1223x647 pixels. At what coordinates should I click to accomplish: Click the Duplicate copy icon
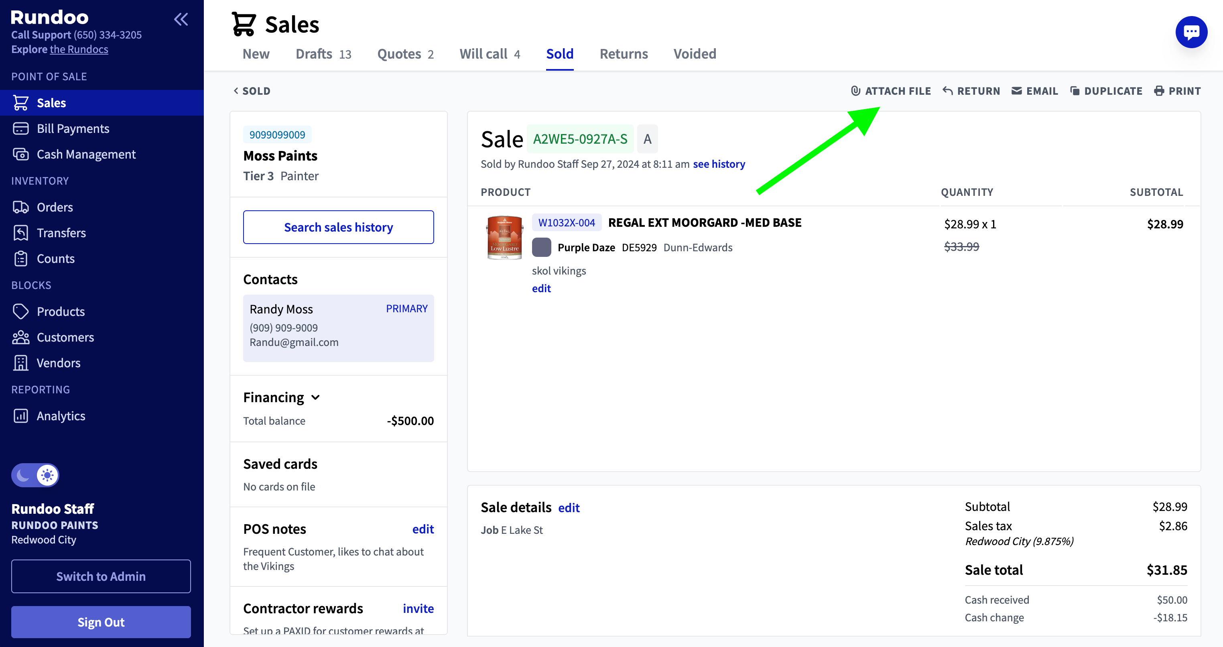click(x=1075, y=91)
